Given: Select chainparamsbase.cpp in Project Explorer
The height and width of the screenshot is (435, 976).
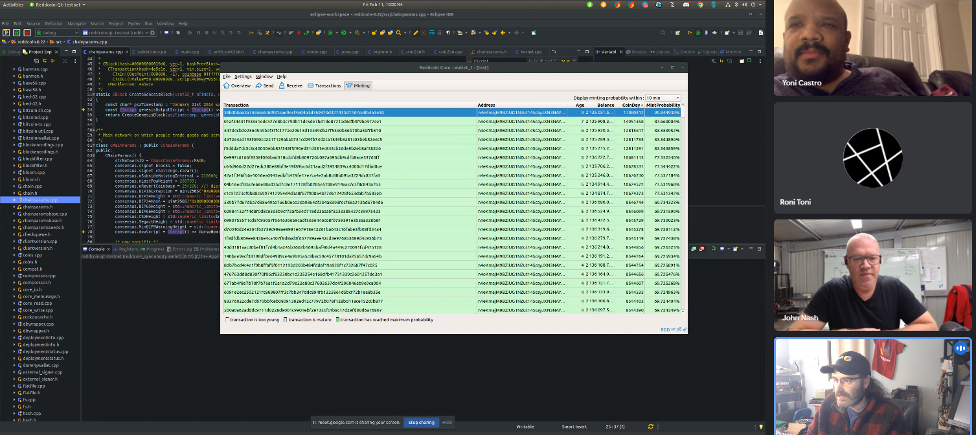Looking at the screenshot, I should tap(44, 214).
